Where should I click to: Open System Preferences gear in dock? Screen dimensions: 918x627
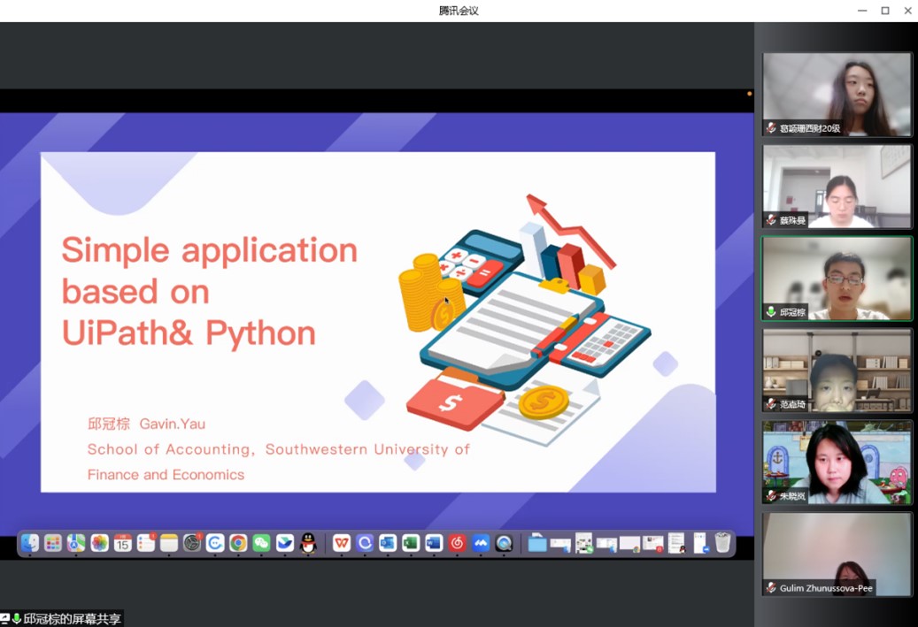pyautogui.click(x=192, y=543)
